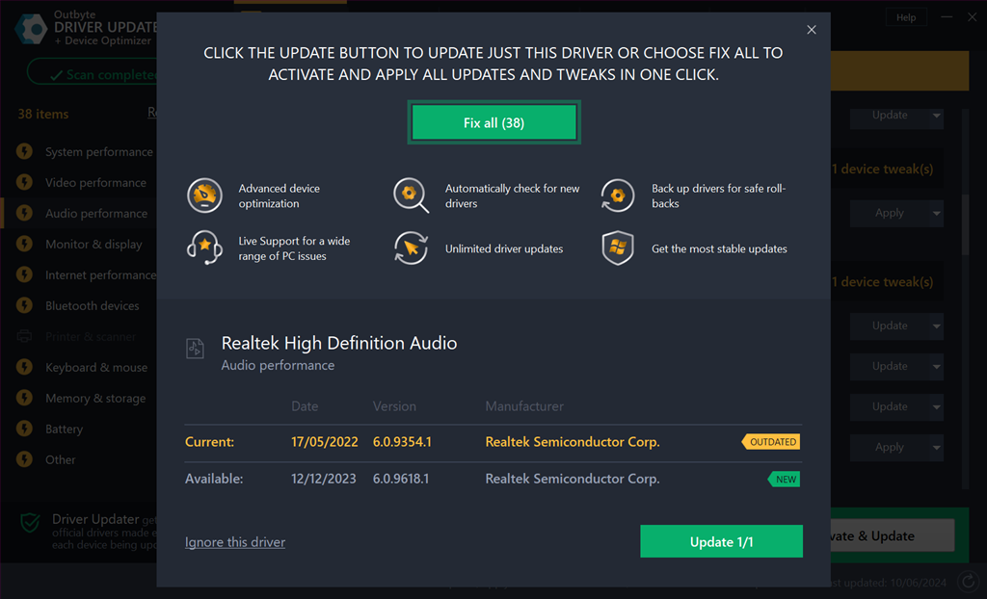Click the Memory & storage lightning icon

tap(24, 399)
